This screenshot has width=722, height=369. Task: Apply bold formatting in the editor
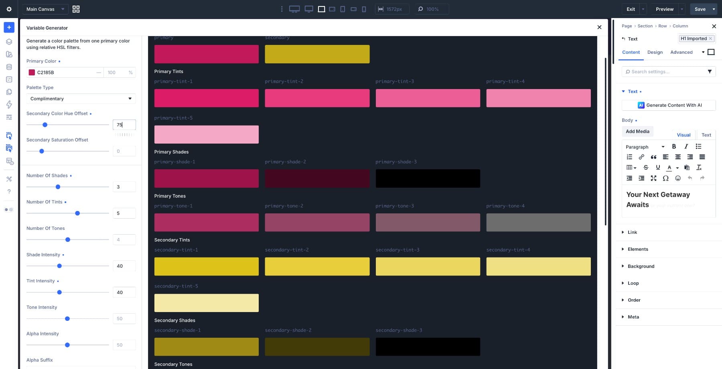coord(674,146)
